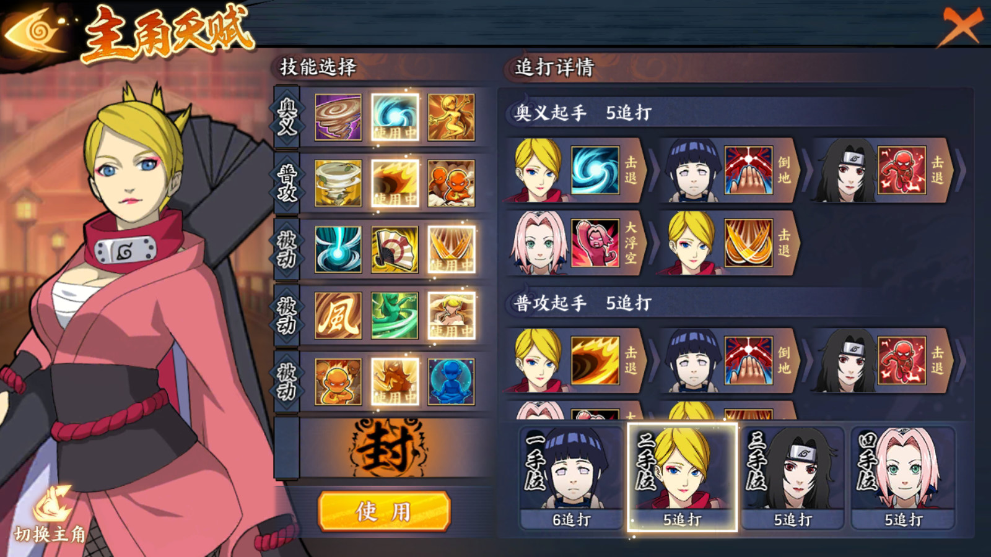The image size is (991, 557).
Task: Select the folding fan passive skill
Action: (395, 249)
